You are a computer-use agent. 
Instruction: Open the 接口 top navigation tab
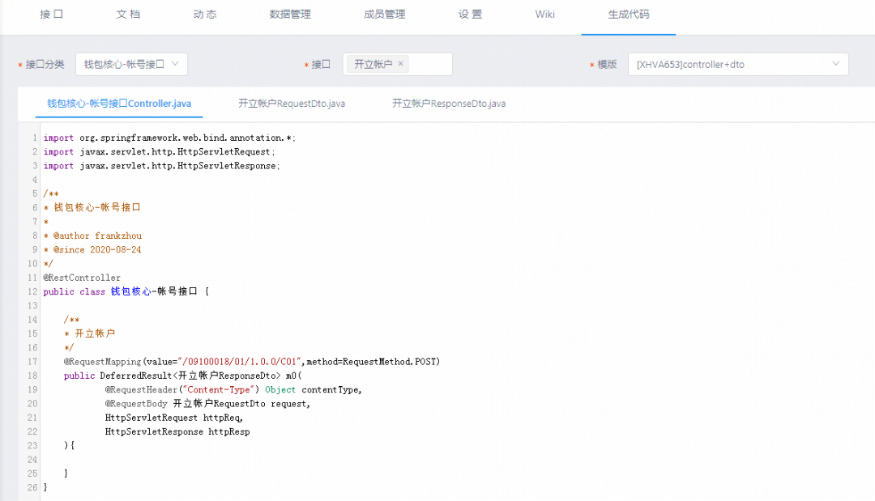click(51, 15)
